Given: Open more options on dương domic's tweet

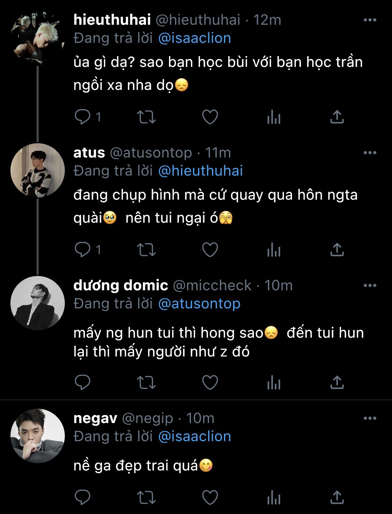Looking at the screenshot, I should [370, 286].
